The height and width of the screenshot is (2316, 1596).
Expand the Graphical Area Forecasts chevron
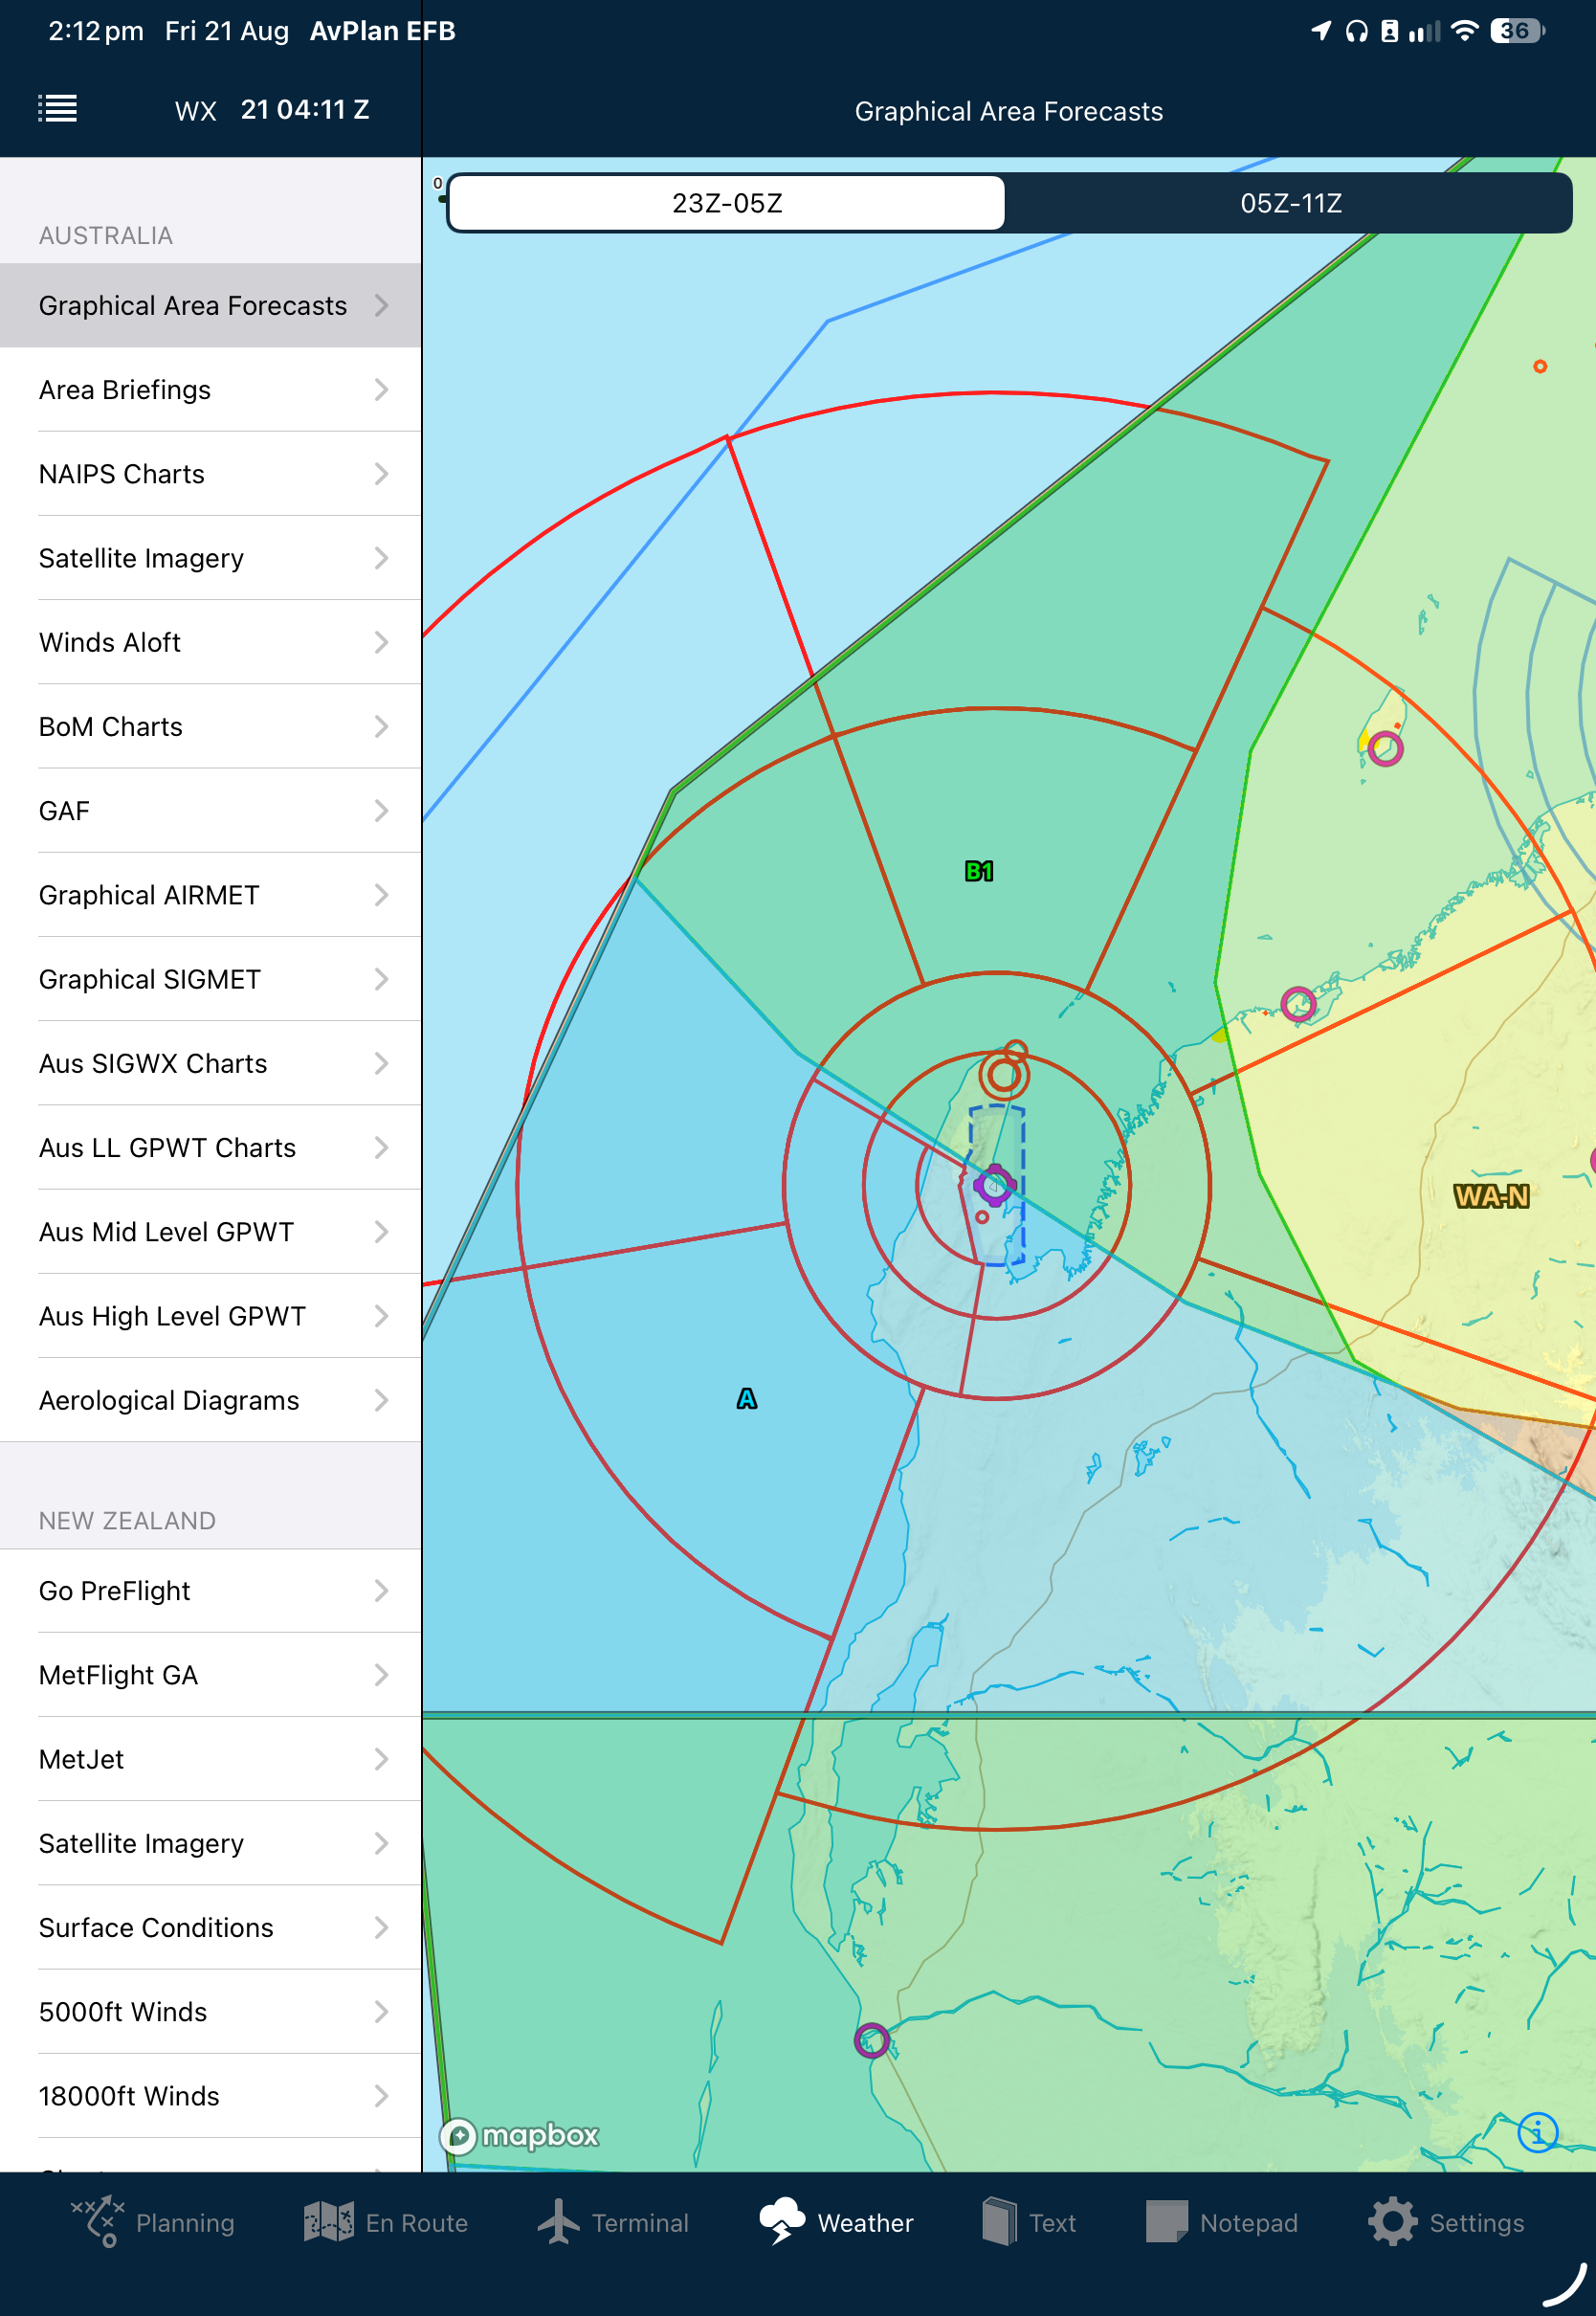(381, 305)
